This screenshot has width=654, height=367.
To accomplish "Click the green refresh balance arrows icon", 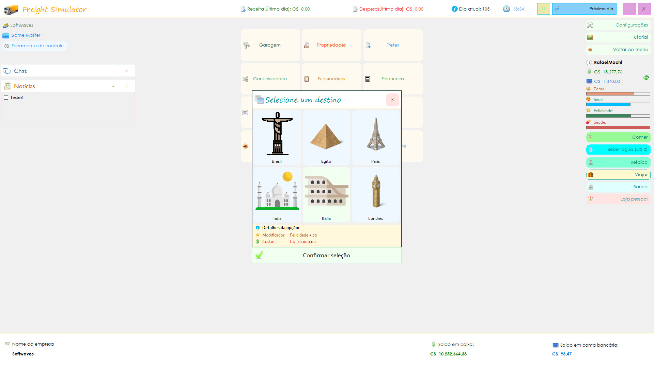I will 646,77.
